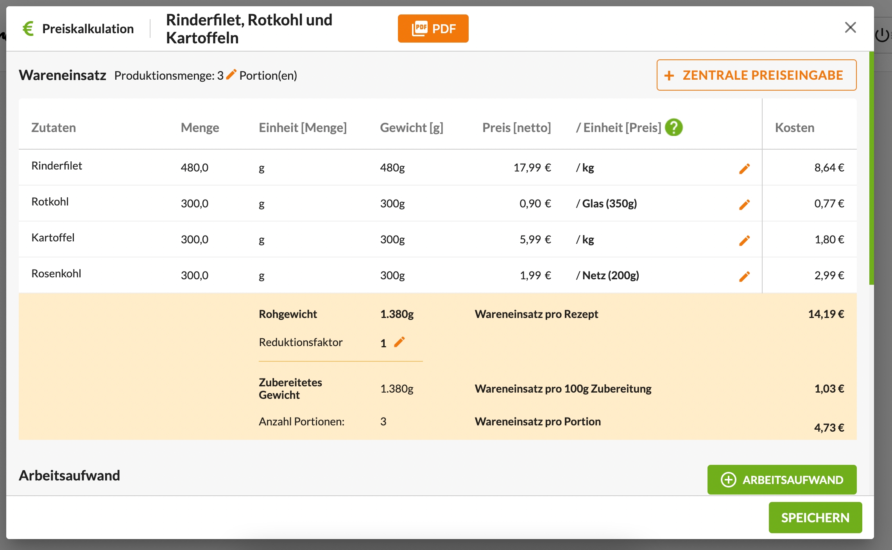Screen dimensions: 892x550
Task: Close the Preiskalkulation dialog
Action: (850, 27)
